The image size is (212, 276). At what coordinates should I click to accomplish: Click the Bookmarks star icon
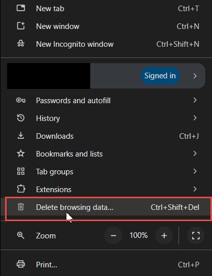click(x=21, y=154)
